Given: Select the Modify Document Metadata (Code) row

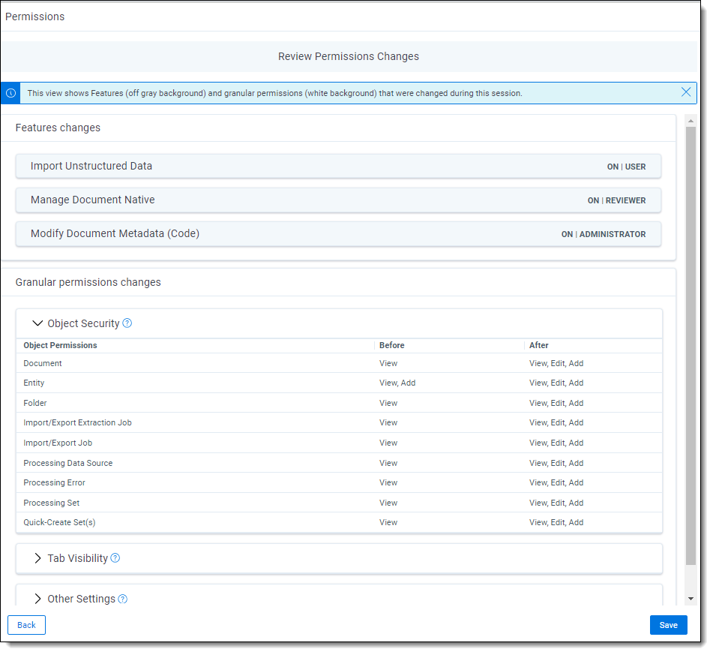Looking at the screenshot, I should coord(338,234).
